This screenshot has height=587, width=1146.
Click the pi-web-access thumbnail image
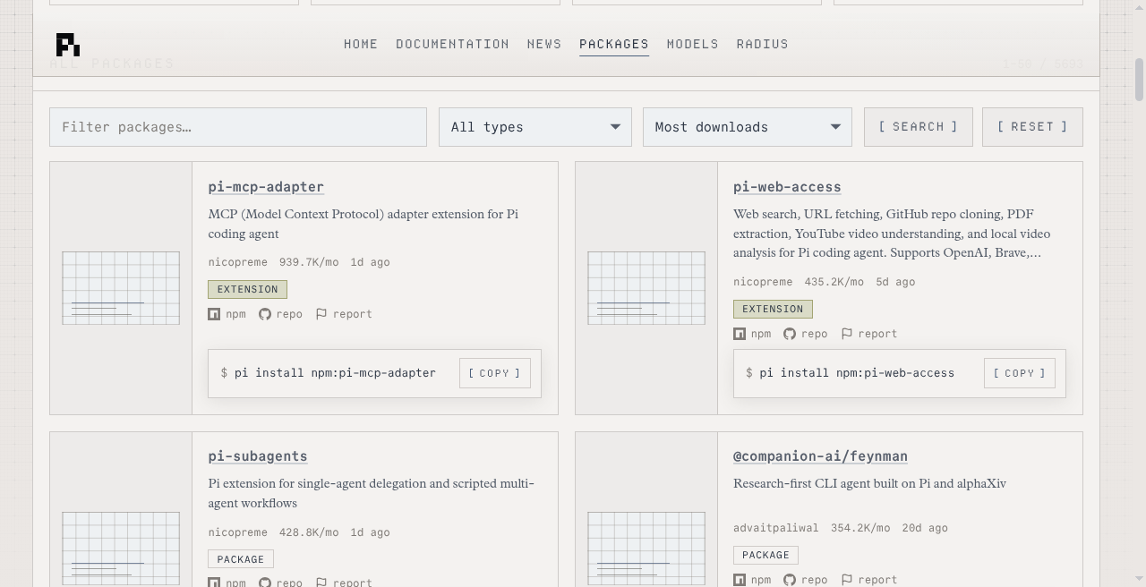pos(646,288)
